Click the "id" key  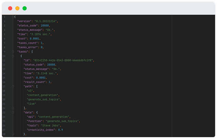[27, 60]
